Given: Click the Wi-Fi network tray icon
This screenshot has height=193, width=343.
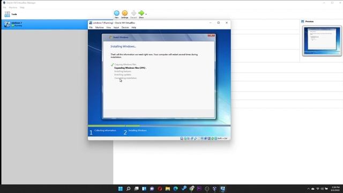Looking at the screenshot, I should pos(318,189).
